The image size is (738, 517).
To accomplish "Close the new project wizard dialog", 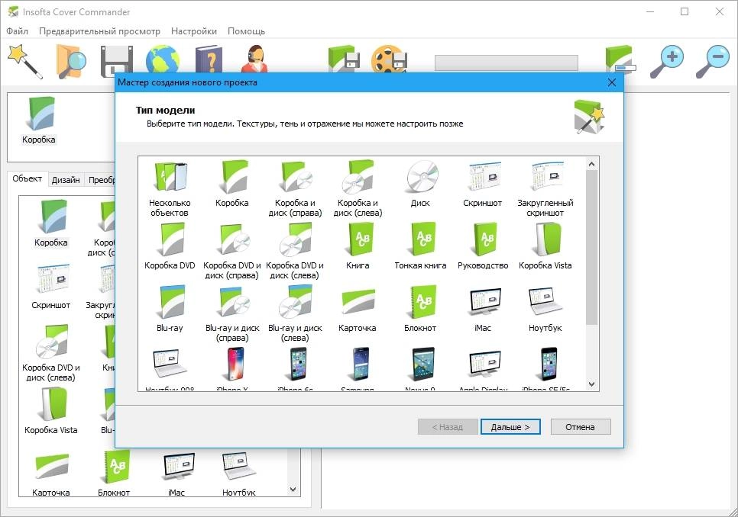I will click(x=611, y=82).
